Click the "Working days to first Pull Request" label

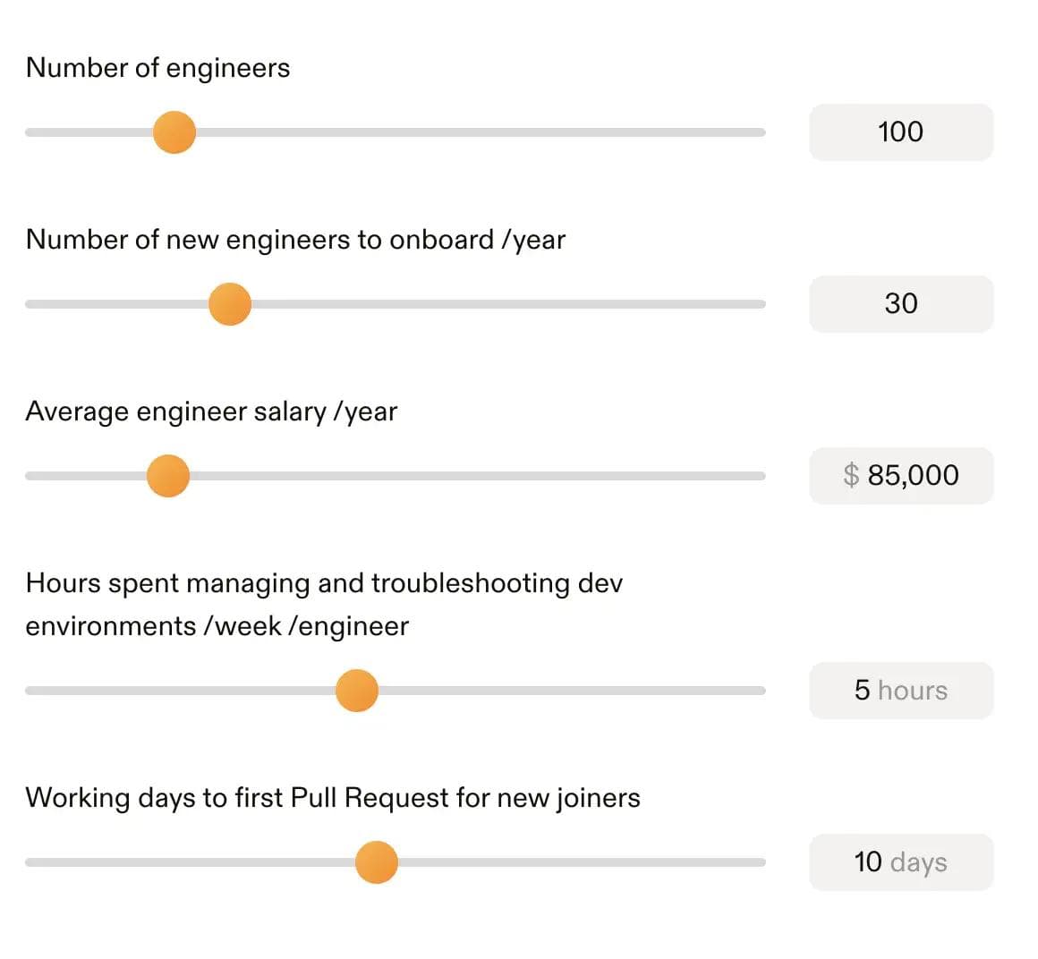[x=333, y=797]
